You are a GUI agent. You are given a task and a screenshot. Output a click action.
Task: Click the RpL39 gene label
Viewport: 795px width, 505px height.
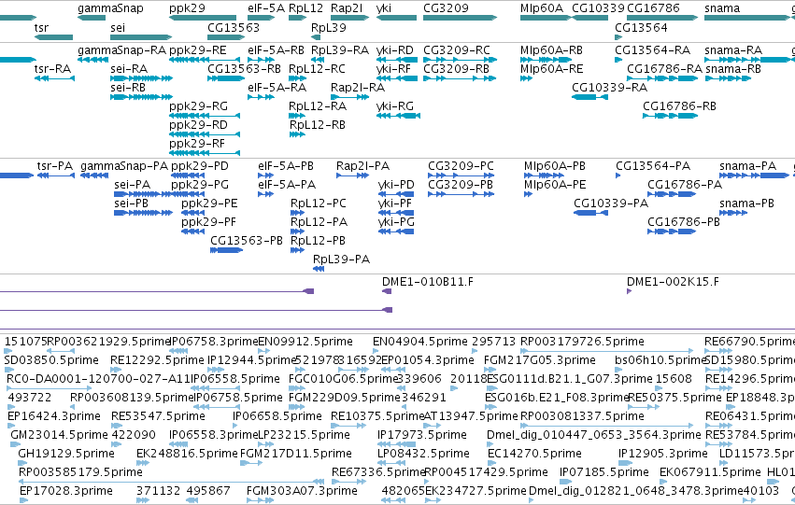coord(329,27)
